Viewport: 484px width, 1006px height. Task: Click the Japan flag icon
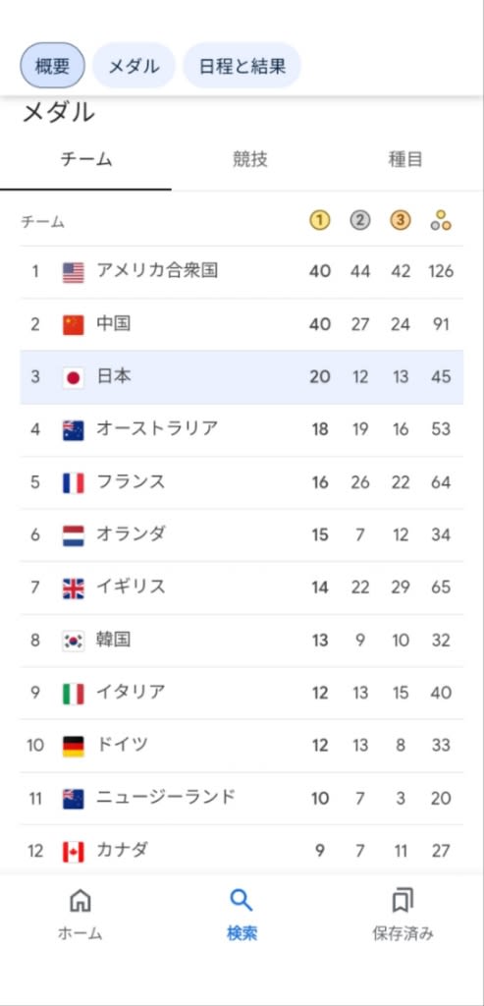(x=73, y=377)
